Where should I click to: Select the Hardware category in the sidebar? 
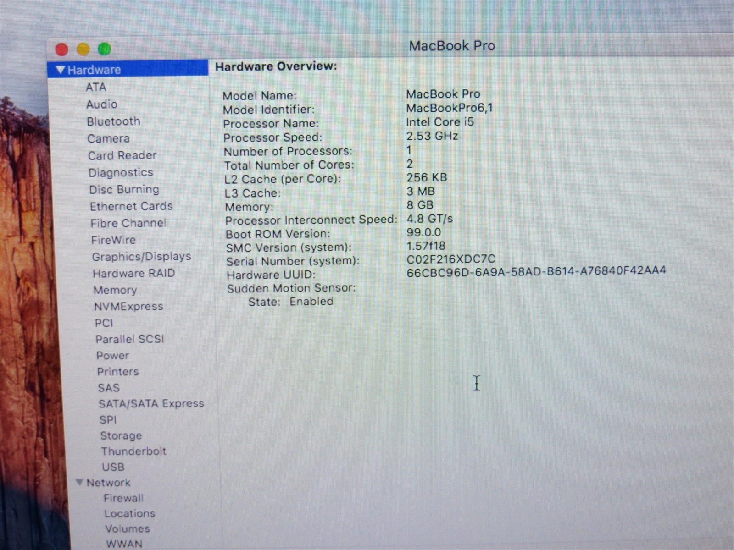point(128,69)
